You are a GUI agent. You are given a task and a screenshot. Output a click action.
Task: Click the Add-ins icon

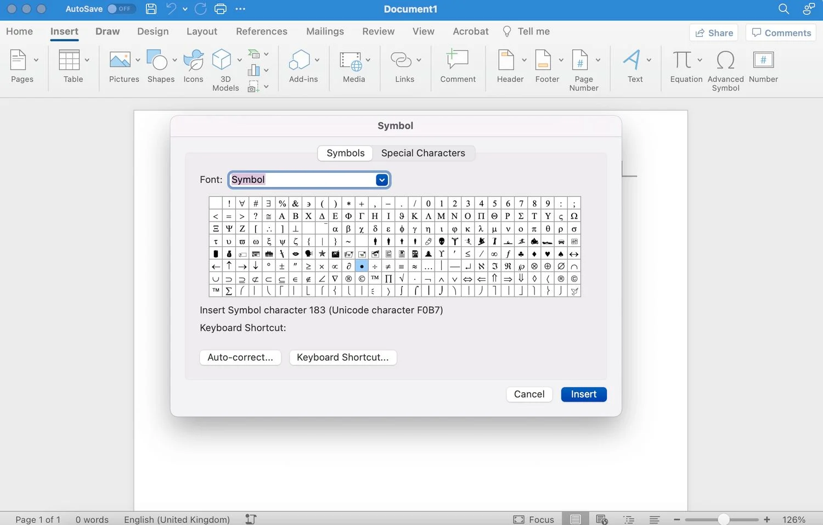(x=300, y=60)
